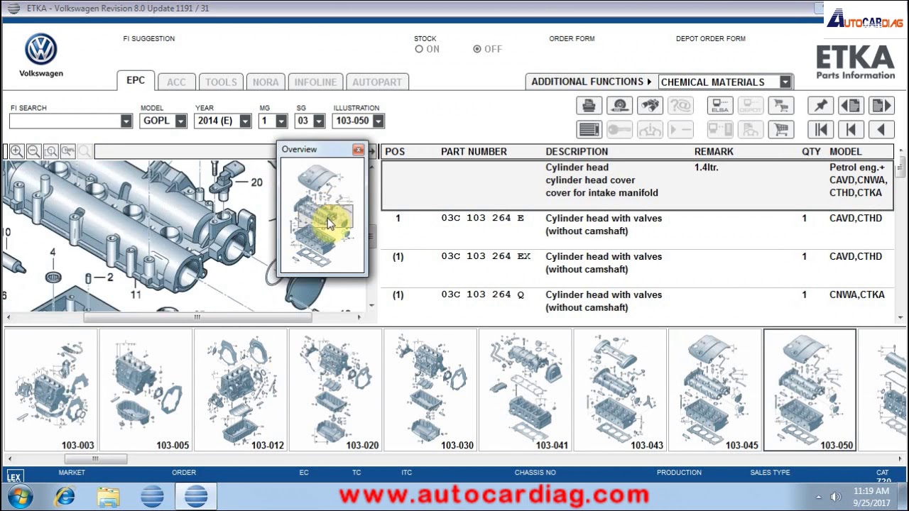This screenshot has width=909, height=511.
Task: Launch Internet Explorer from taskbar
Action: pos(65,496)
